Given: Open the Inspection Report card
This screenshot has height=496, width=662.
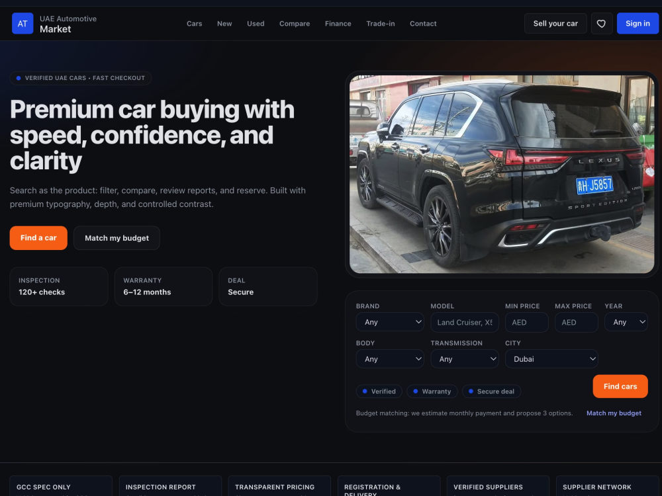Looking at the screenshot, I should (170, 486).
